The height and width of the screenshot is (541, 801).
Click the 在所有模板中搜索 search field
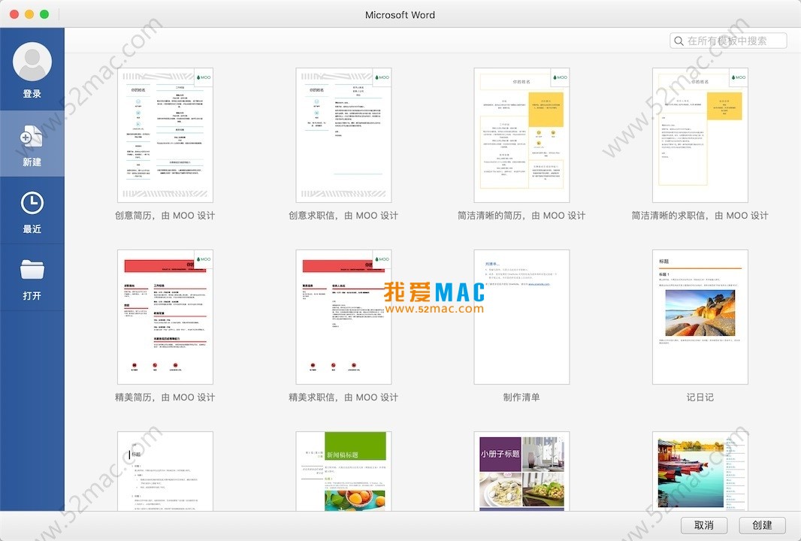(728, 41)
